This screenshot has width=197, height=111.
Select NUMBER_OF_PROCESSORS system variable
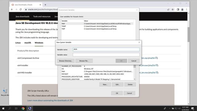(97, 66)
